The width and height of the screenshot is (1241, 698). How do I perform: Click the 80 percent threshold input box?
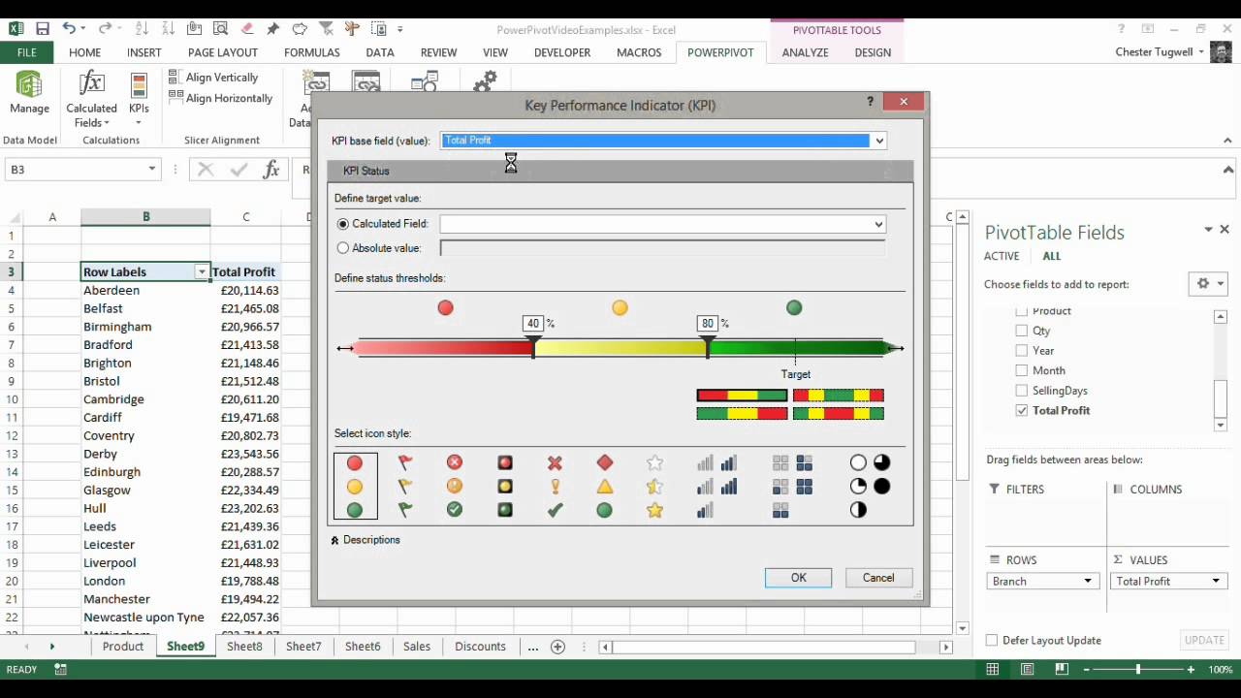708,324
